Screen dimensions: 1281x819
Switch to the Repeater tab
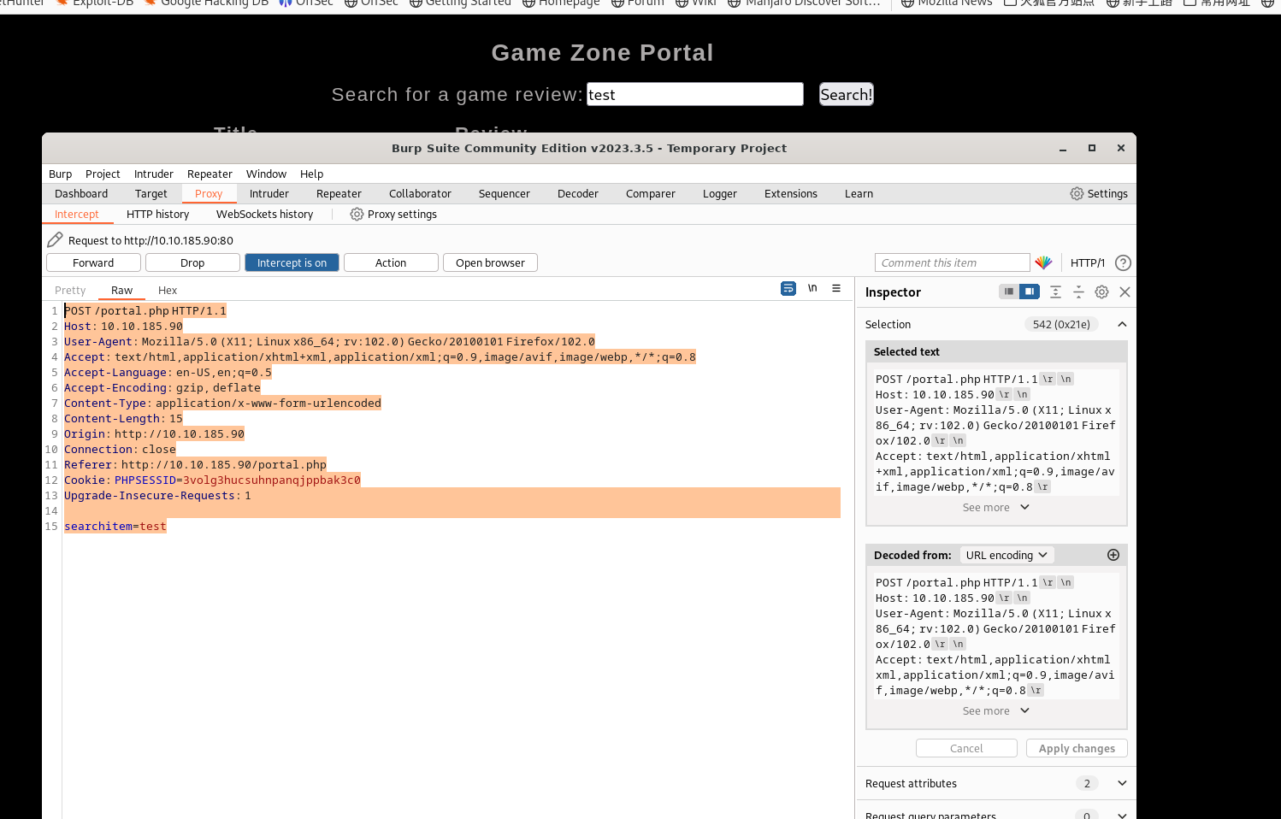pyautogui.click(x=339, y=194)
